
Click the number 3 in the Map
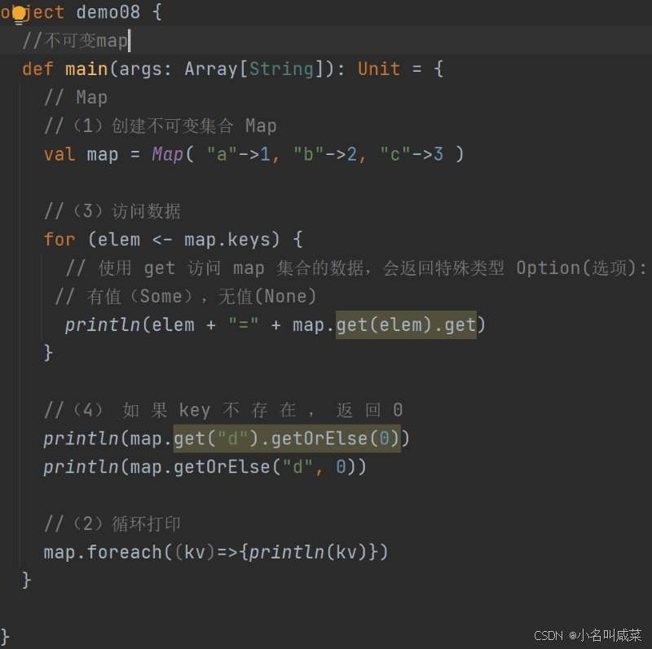[438, 154]
